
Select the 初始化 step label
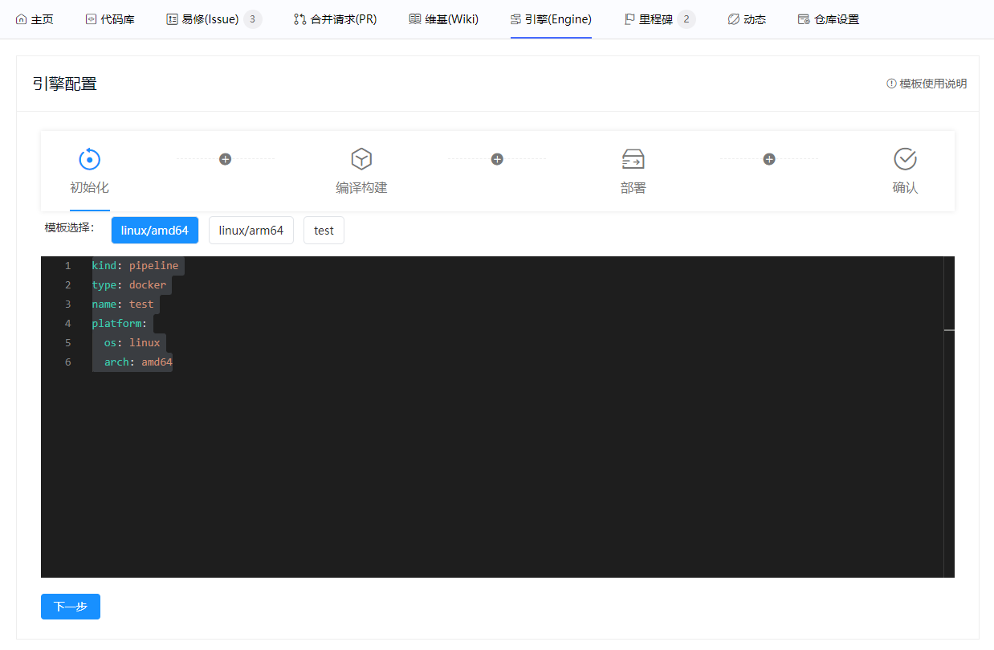(x=89, y=188)
